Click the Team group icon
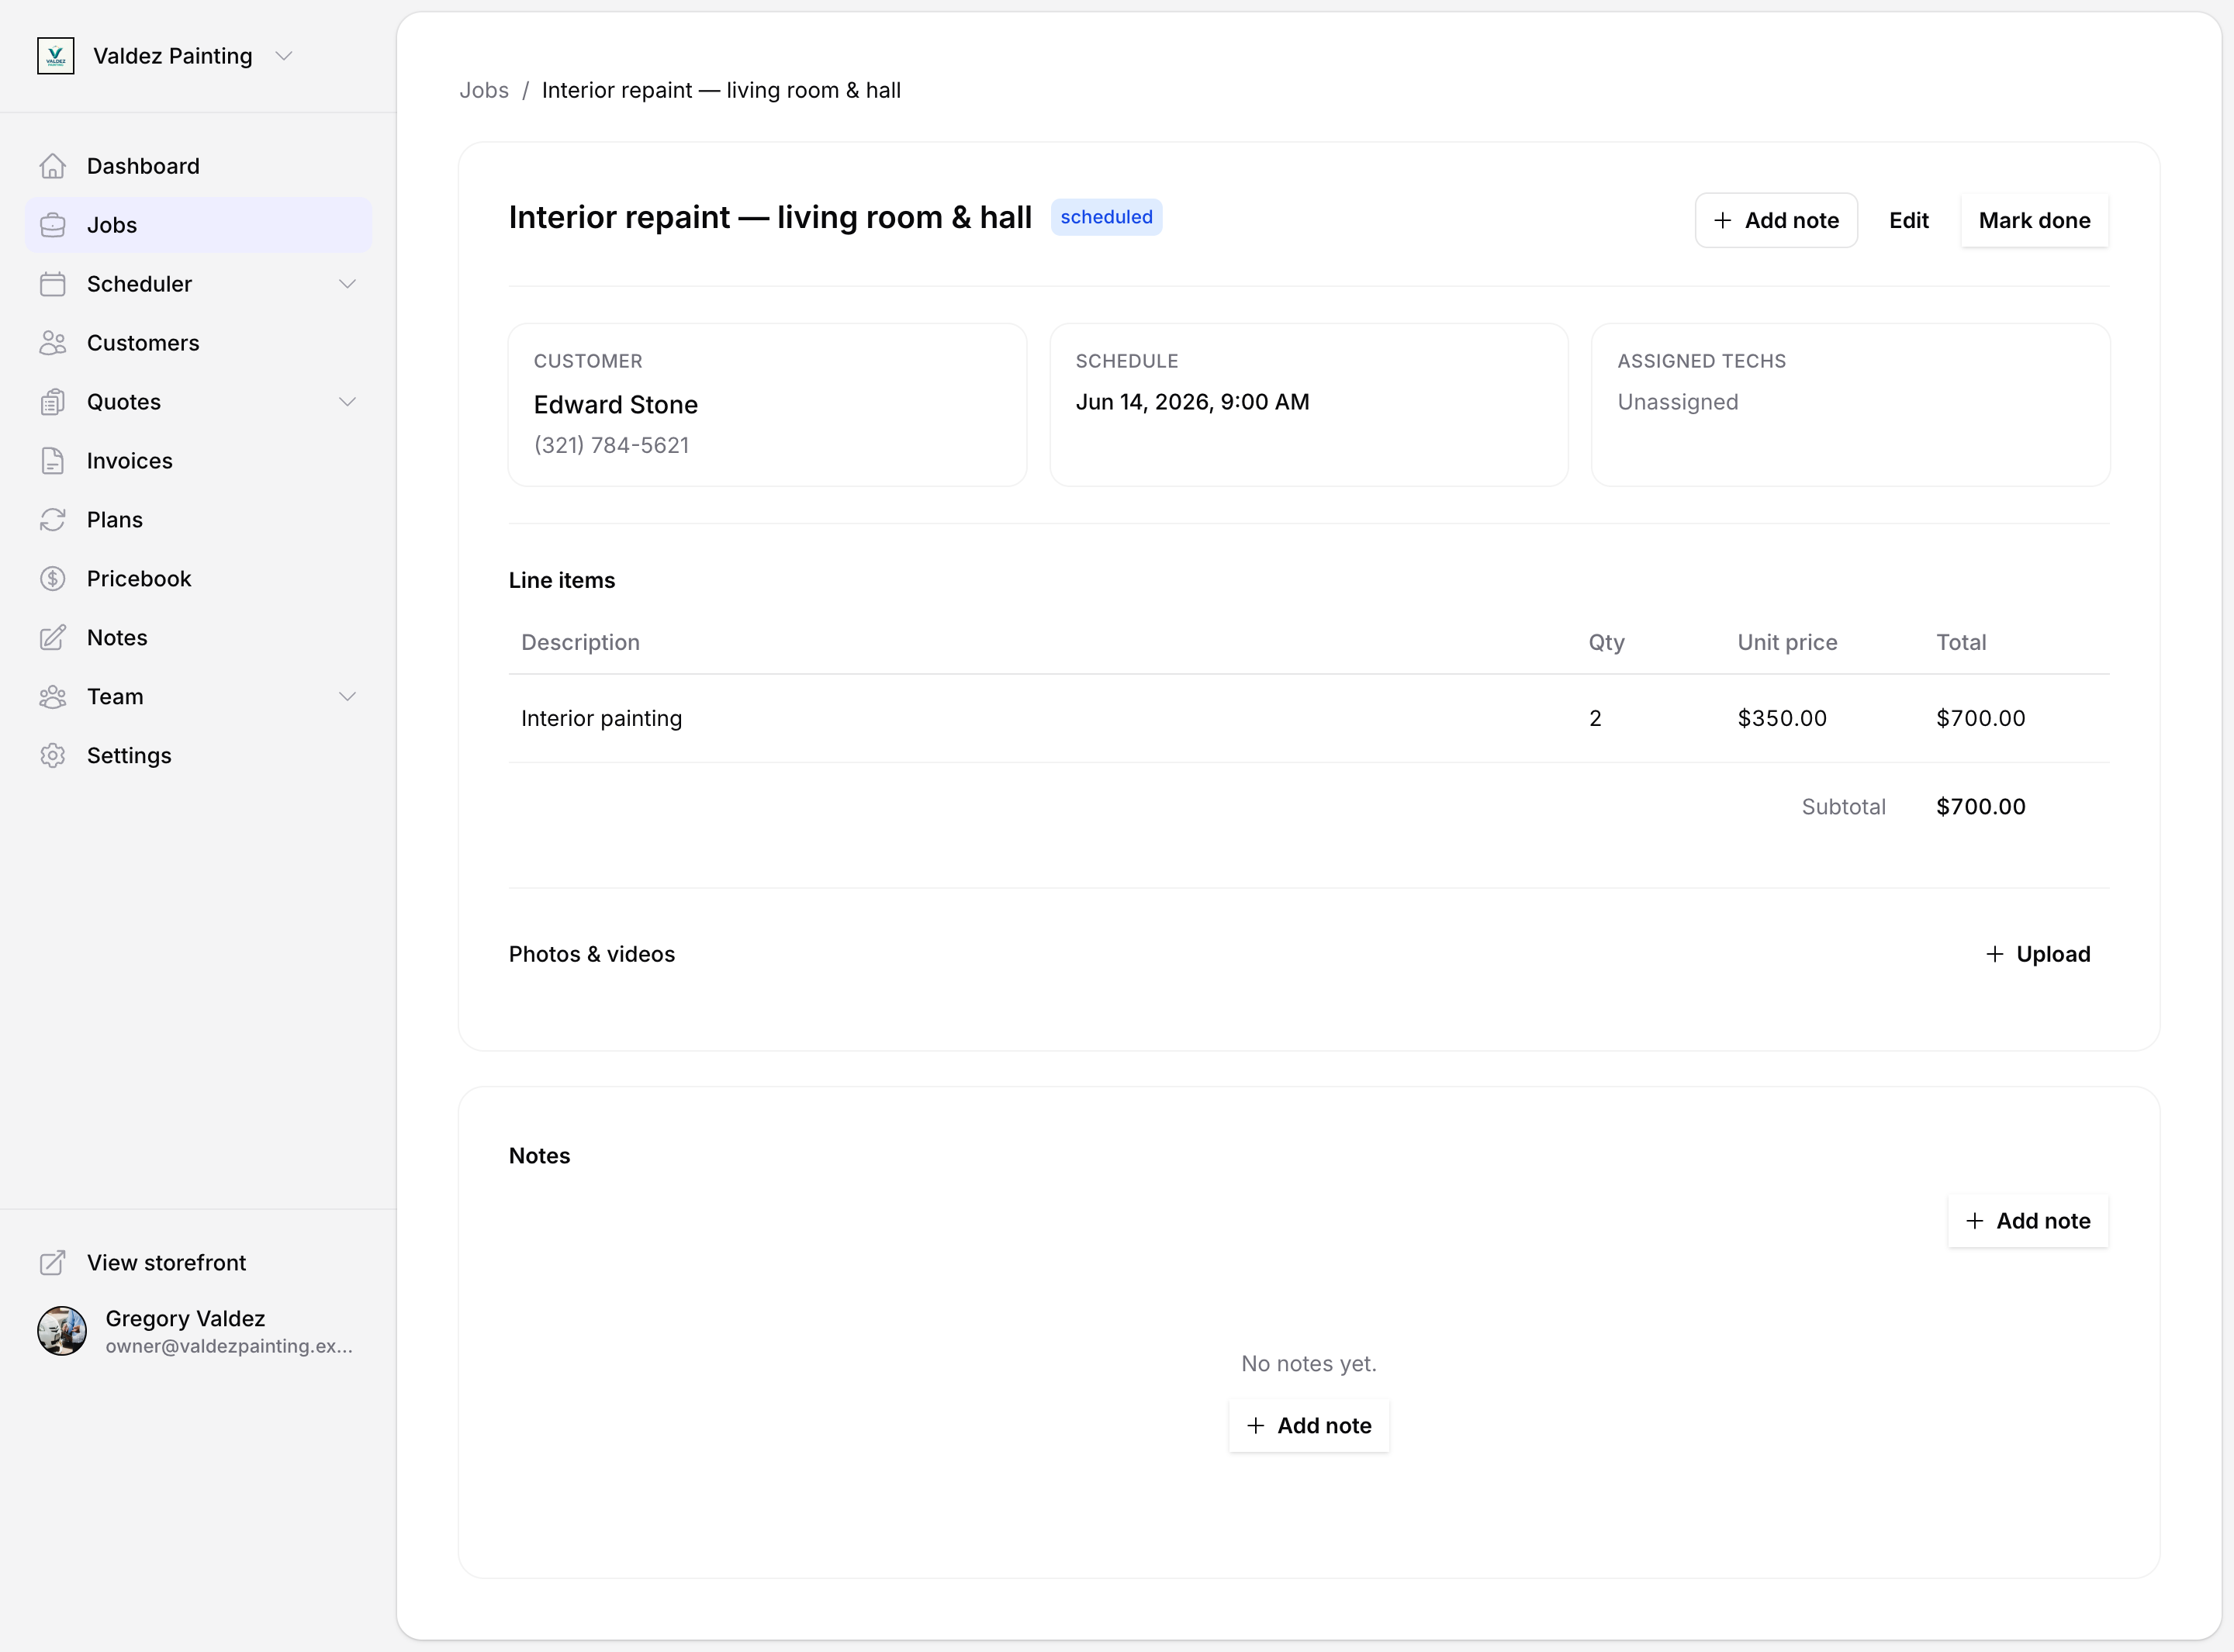The width and height of the screenshot is (2234, 1652). click(53, 697)
